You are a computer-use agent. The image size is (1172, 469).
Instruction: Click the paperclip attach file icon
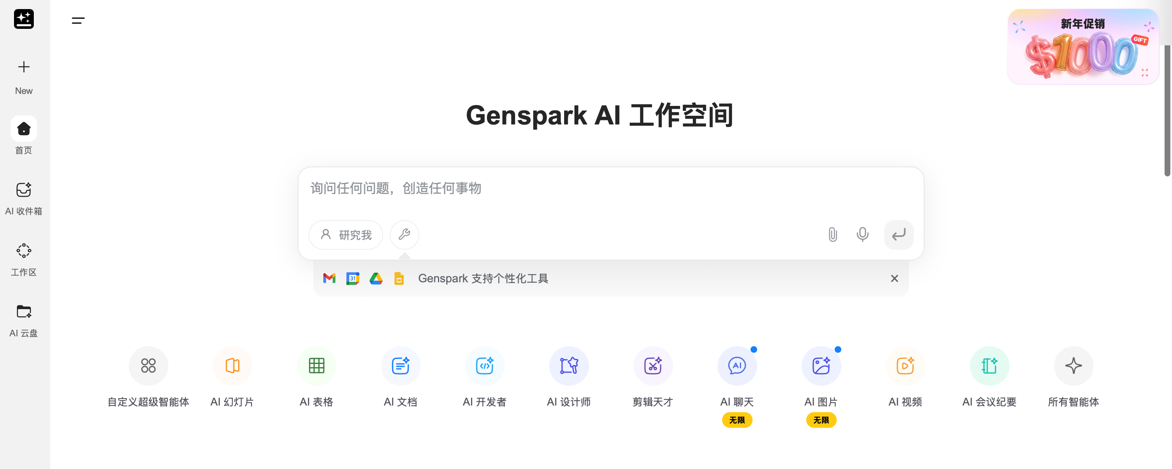click(x=833, y=234)
